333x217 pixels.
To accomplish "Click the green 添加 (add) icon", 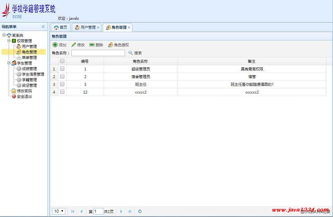I will [x=55, y=45].
